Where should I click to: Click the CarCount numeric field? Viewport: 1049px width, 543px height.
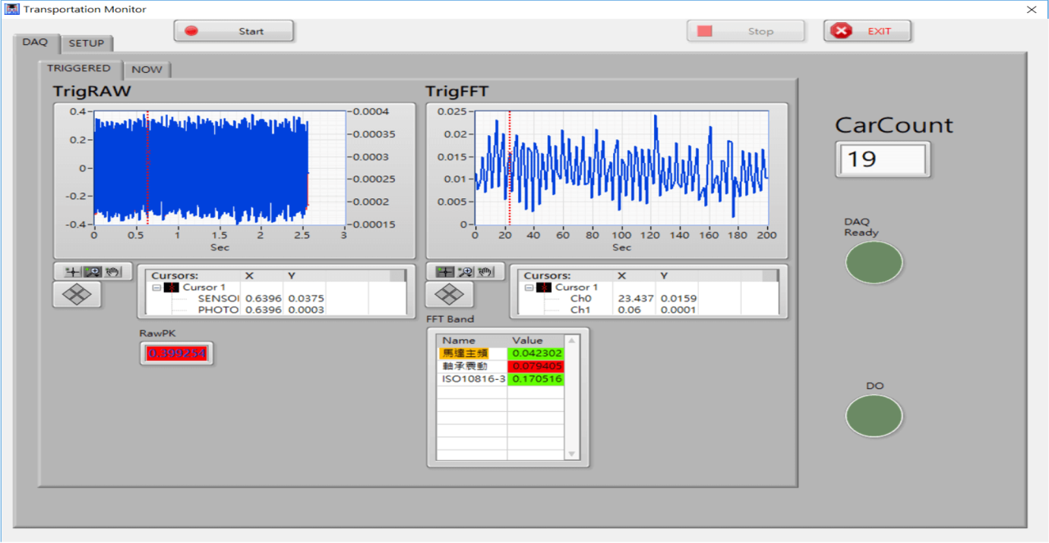pyautogui.click(x=883, y=159)
